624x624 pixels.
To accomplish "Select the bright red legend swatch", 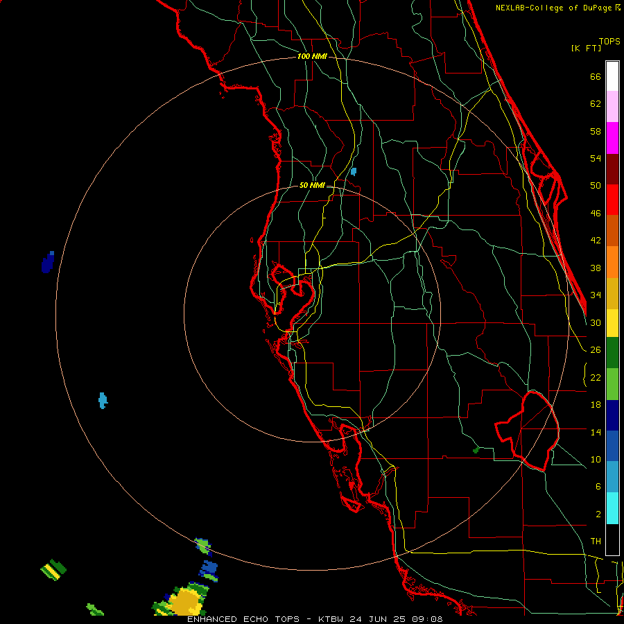I will point(612,200).
